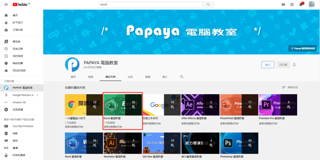Open the 閱讀模式 Chrome playlist thumbnail

click(84, 105)
